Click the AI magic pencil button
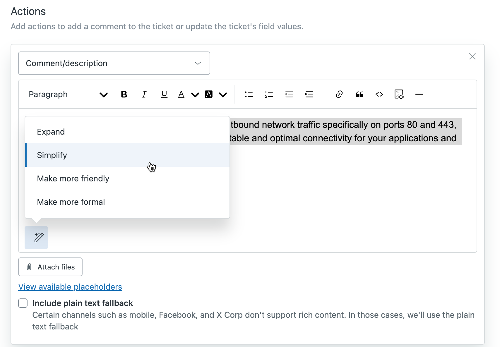 [36, 238]
